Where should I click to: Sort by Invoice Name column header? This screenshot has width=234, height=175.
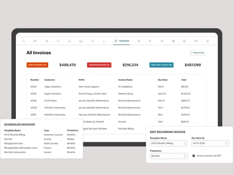[x=125, y=80]
